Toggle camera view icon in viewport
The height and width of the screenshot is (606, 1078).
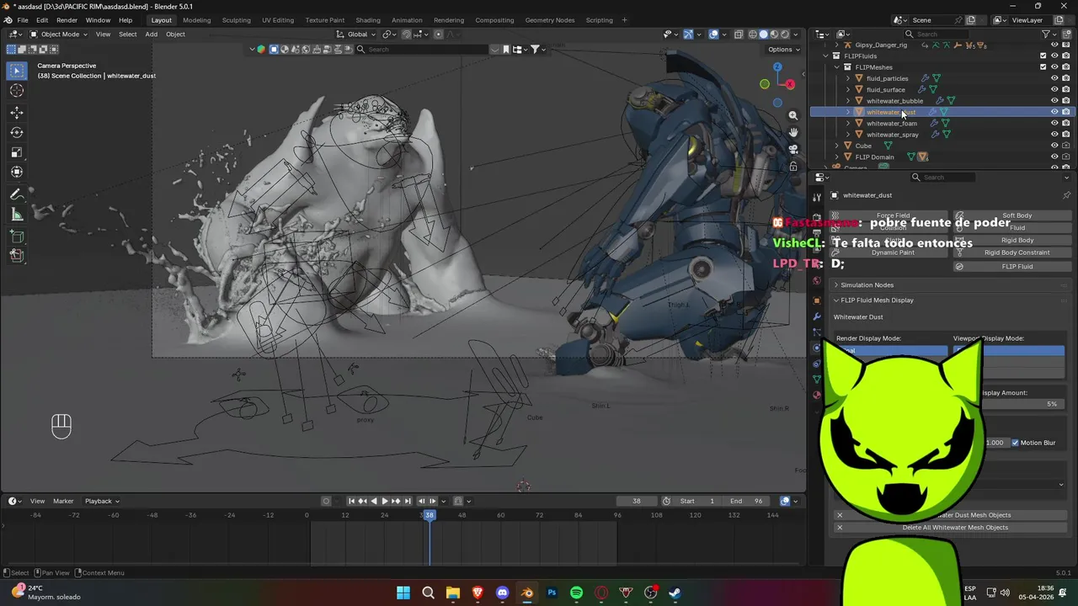point(792,149)
